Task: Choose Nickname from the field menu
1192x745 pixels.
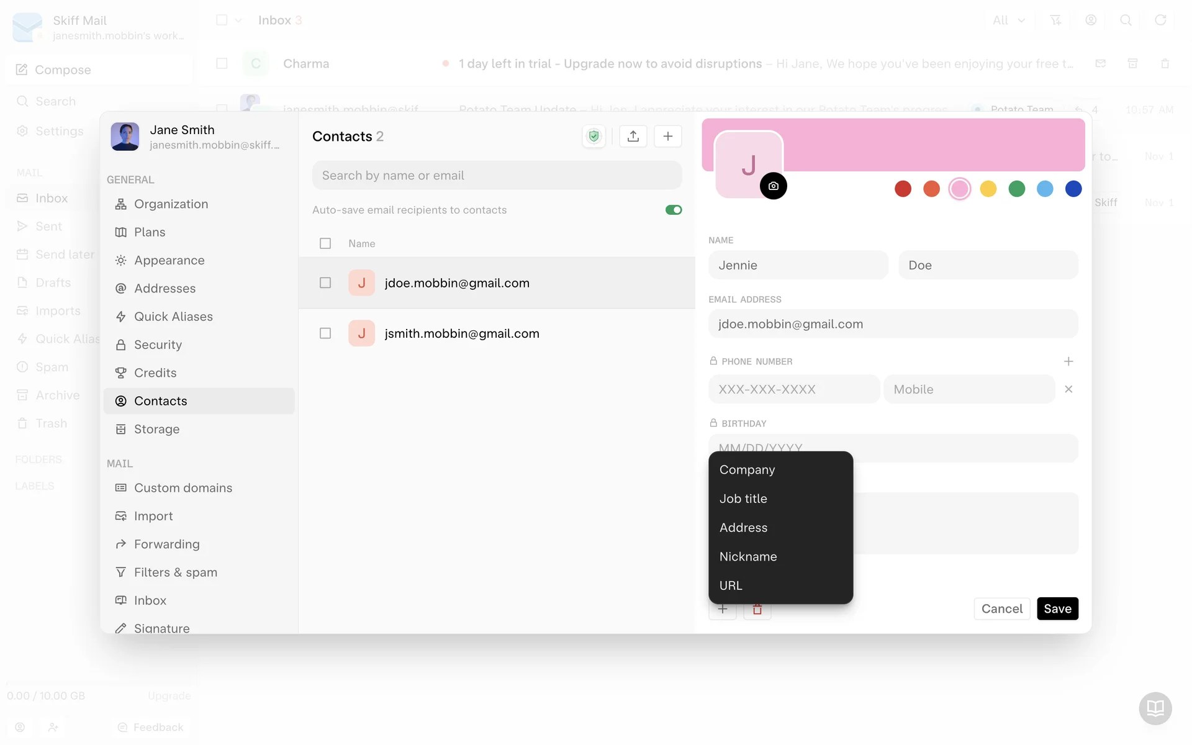Action: [x=747, y=556]
